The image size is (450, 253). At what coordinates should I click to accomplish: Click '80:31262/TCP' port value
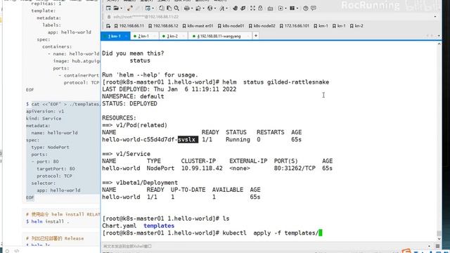295,169
